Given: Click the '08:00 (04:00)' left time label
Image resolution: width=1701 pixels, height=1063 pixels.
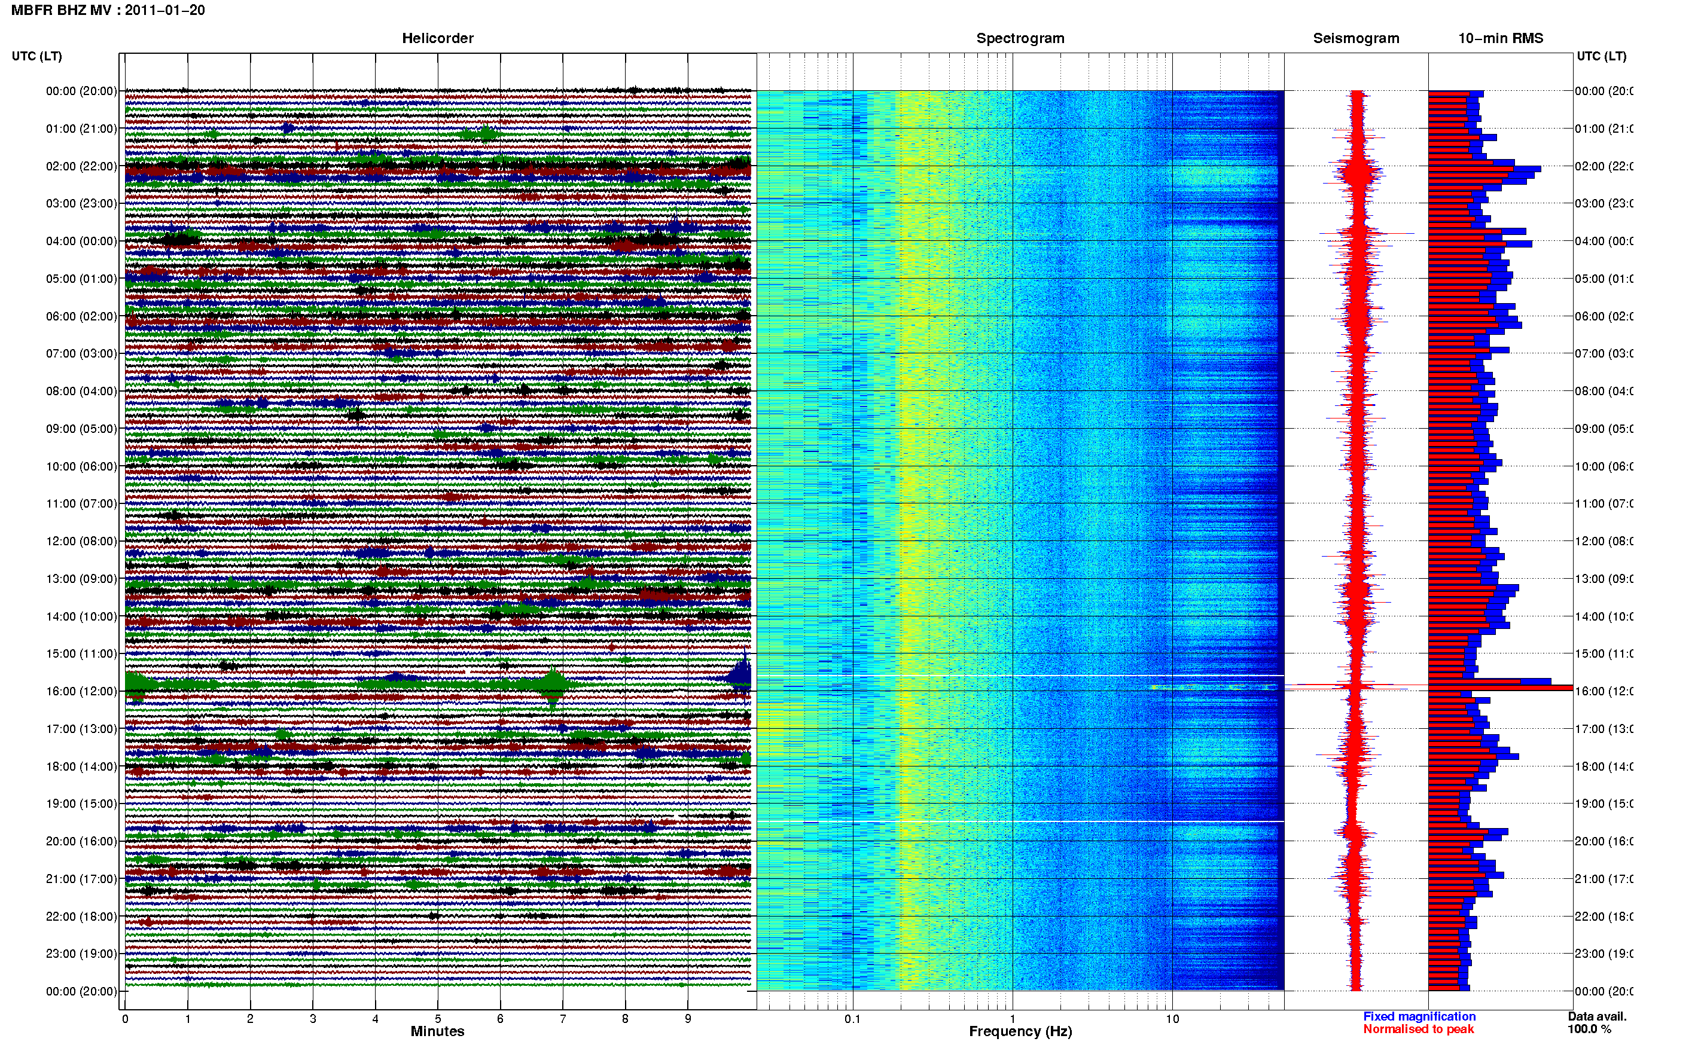Looking at the screenshot, I should point(81,391).
